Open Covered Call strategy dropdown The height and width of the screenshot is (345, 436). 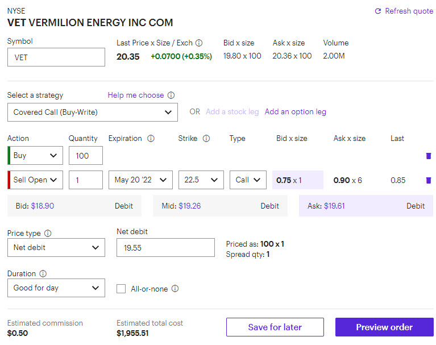pyautogui.click(x=93, y=113)
